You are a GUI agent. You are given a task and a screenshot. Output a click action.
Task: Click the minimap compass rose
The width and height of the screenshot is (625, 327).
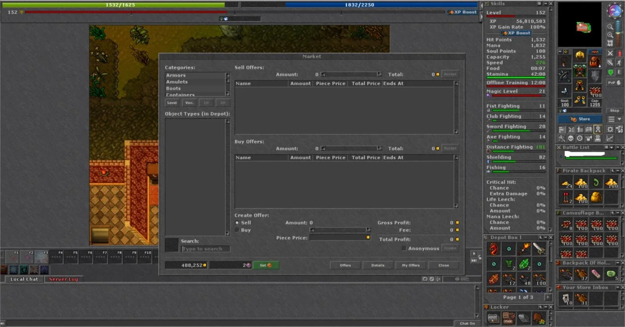(614, 11)
